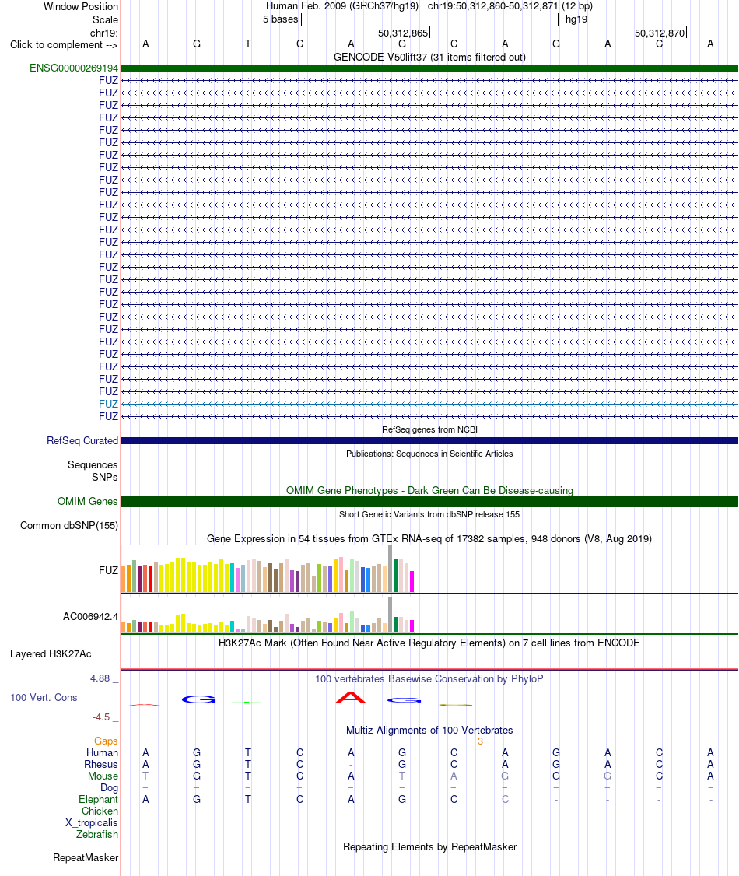Image resolution: width=739 pixels, height=876 pixels.
Task: Click 'RefSeq genes from NCBI' track title
Action: click(429, 429)
